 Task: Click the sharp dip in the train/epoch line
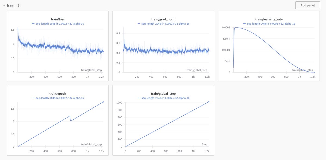71,120
